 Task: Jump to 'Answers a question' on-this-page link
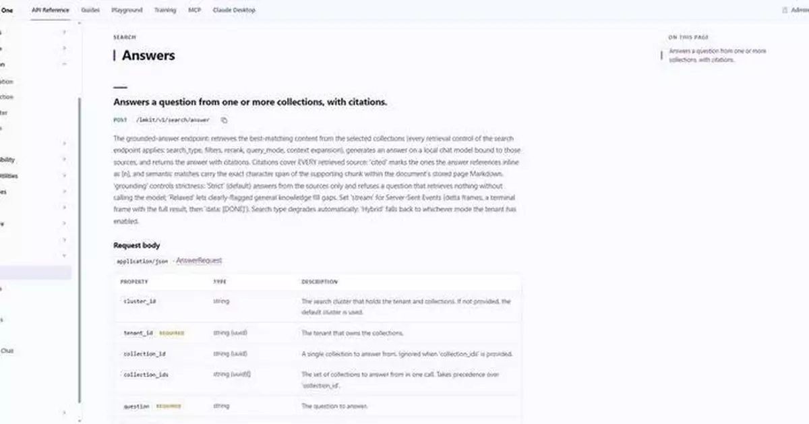[718, 55]
